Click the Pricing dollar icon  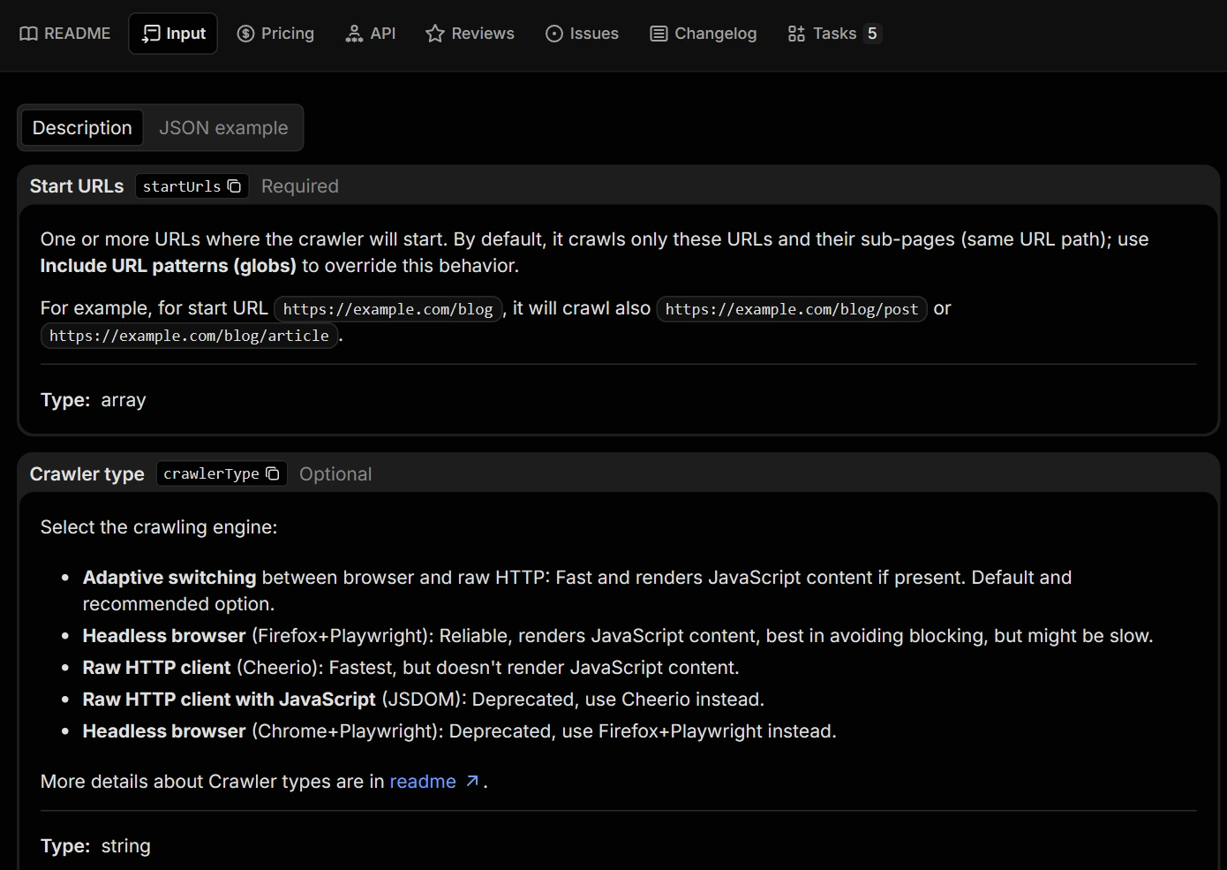[246, 34]
